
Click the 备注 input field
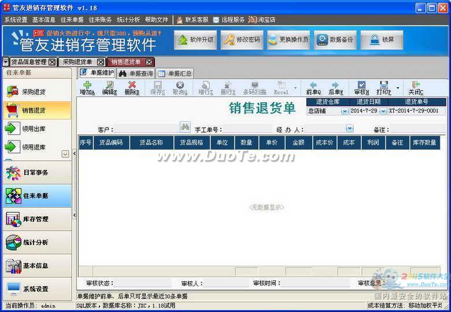click(x=418, y=128)
